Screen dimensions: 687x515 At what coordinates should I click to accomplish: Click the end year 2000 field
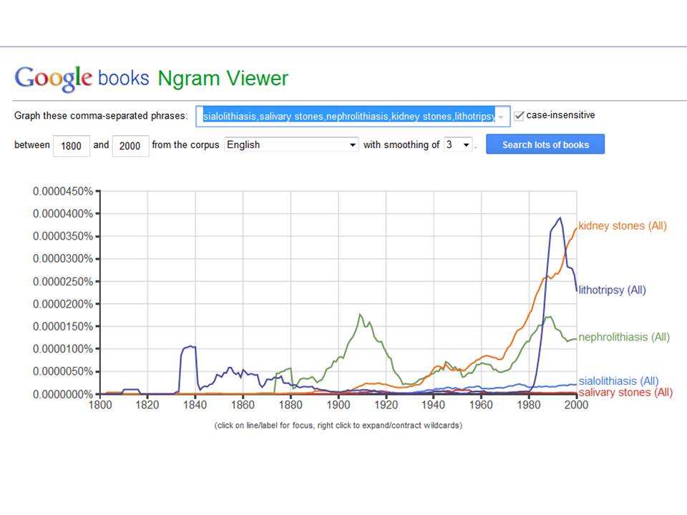coord(130,146)
